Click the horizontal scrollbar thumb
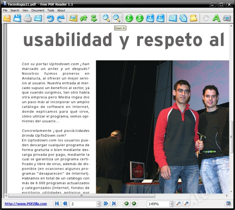This screenshot has width=235, height=210. pyautogui.click(x=82, y=196)
